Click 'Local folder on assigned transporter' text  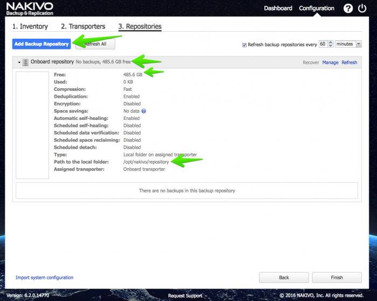coord(160,155)
